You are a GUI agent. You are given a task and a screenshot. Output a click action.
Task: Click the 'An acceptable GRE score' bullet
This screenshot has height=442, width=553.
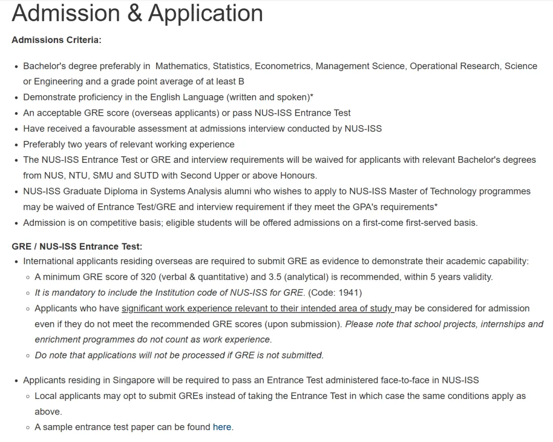point(187,113)
